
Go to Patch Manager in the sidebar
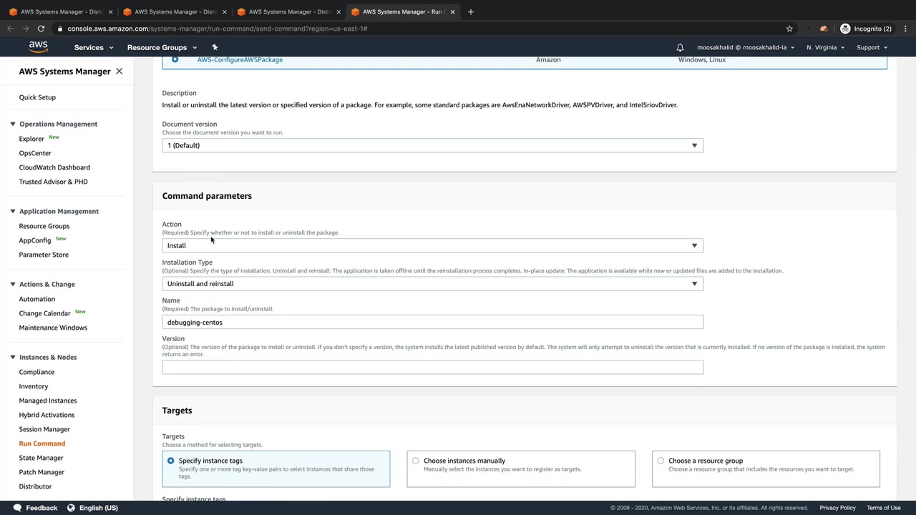click(x=42, y=472)
